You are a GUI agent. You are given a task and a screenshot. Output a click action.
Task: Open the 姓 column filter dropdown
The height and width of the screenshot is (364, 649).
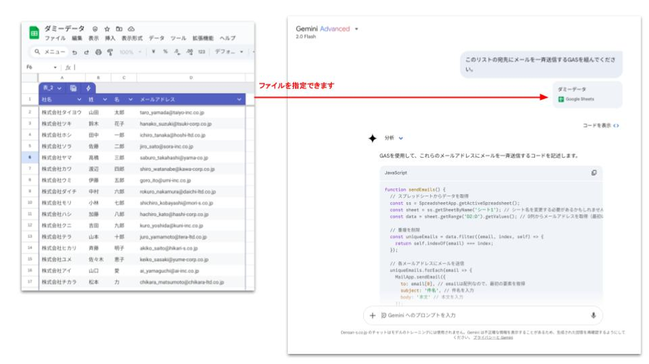click(105, 100)
